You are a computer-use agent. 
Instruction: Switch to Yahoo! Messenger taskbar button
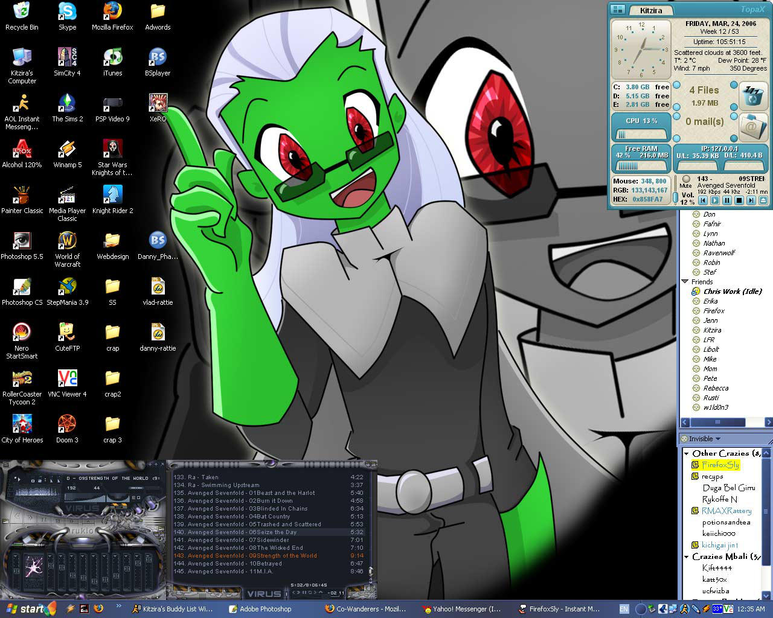462,609
